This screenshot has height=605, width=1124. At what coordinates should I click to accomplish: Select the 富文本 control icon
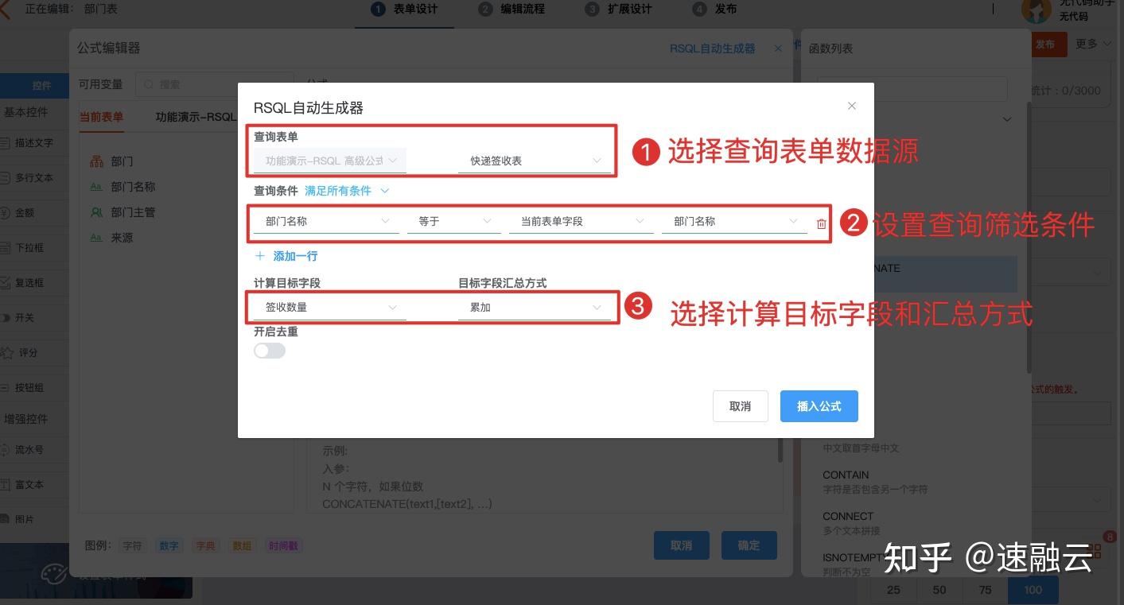point(29,484)
